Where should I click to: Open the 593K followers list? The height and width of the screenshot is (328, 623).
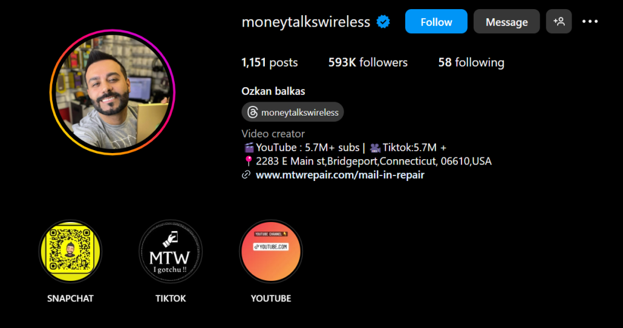pyautogui.click(x=368, y=62)
